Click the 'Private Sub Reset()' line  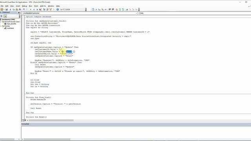[36, 117]
